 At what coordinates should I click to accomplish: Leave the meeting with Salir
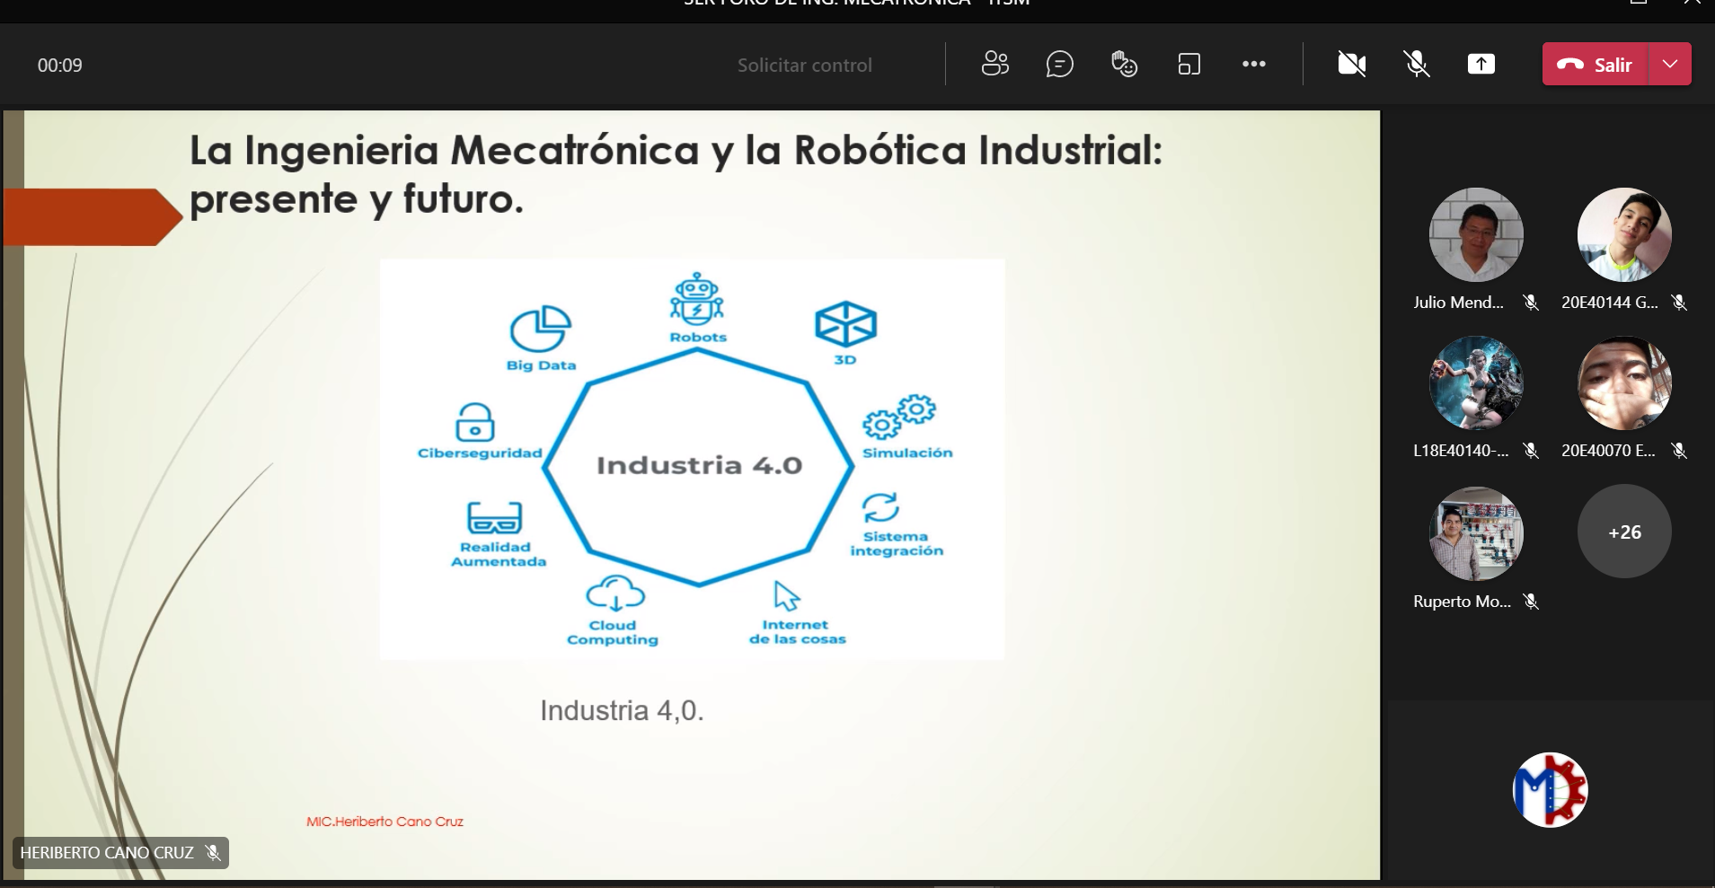click(1596, 64)
